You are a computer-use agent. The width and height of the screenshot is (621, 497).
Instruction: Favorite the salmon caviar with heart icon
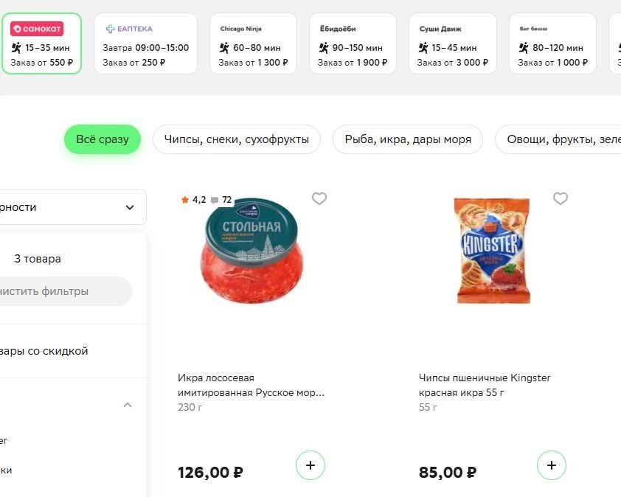click(x=319, y=198)
